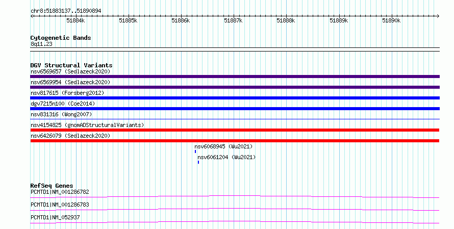Select the magenta line of PCMTD1|NM_052937
Image resolution: width=454 pixels, height=229 pixels.
tap(235, 222)
